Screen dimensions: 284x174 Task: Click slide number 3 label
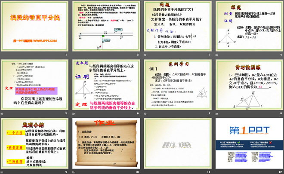click(210, 55)
